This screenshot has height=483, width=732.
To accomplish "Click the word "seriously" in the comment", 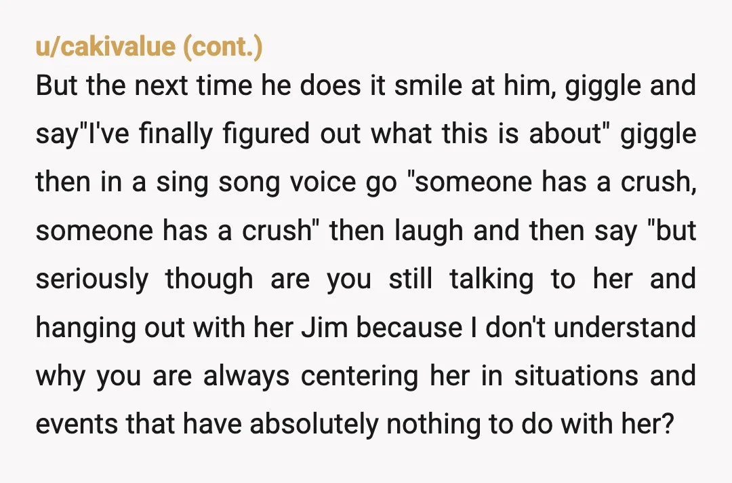I will (x=92, y=278).
